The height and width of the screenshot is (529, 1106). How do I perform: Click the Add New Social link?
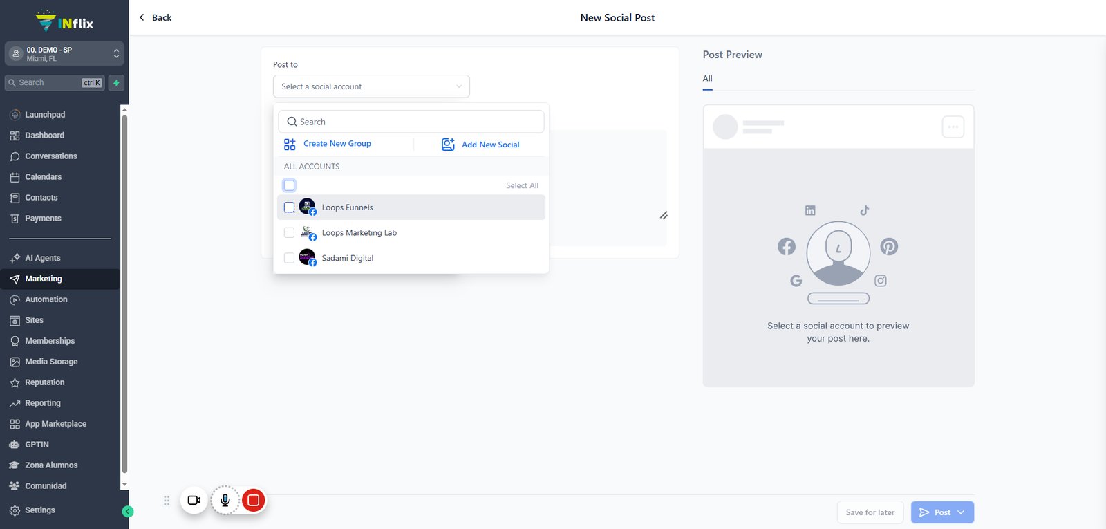tap(491, 145)
